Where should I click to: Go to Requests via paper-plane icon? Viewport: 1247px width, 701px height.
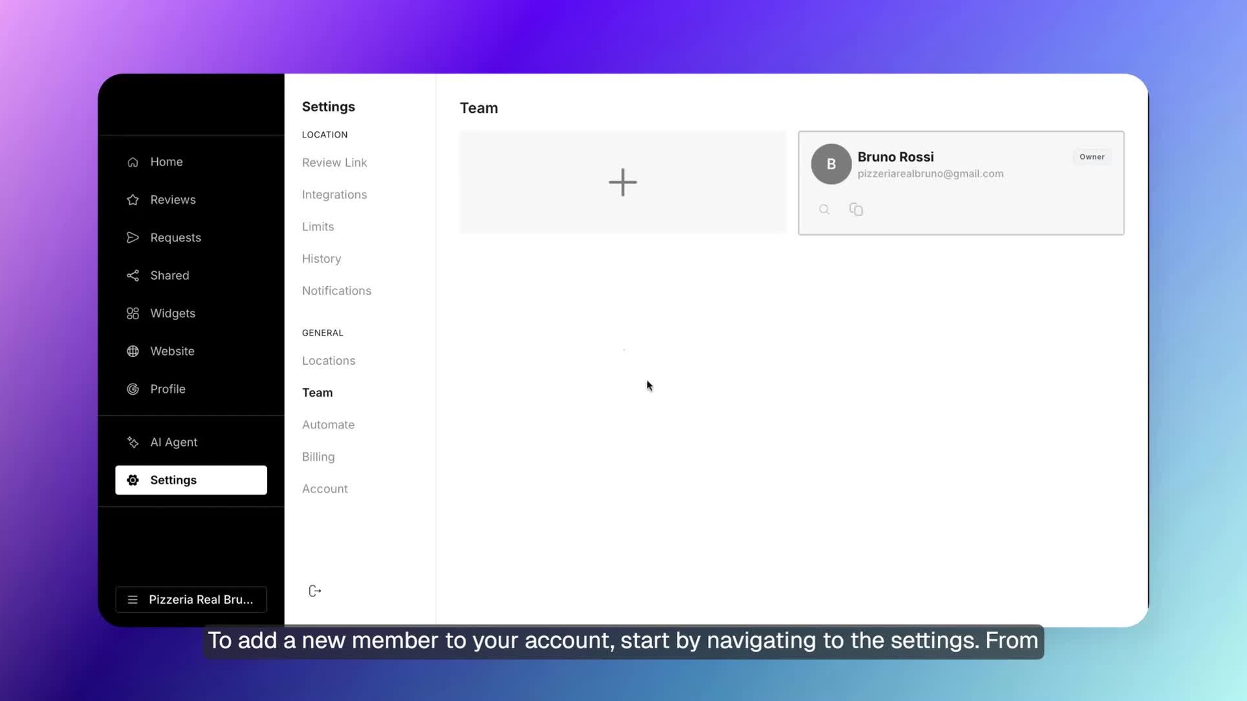(133, 238)
